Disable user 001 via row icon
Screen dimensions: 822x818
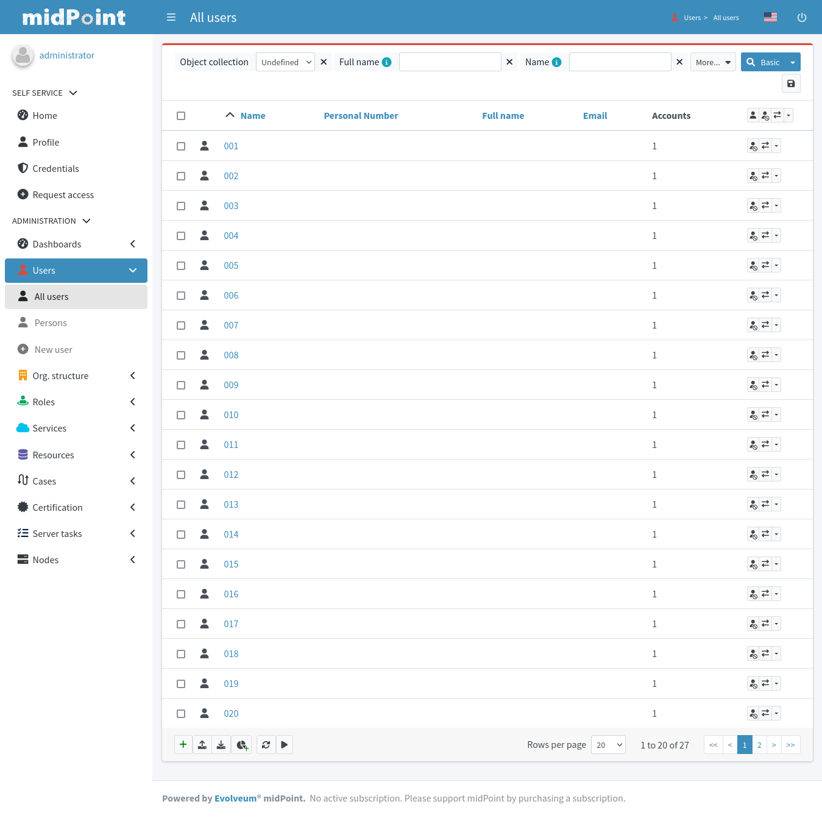[x=753, y=146]
